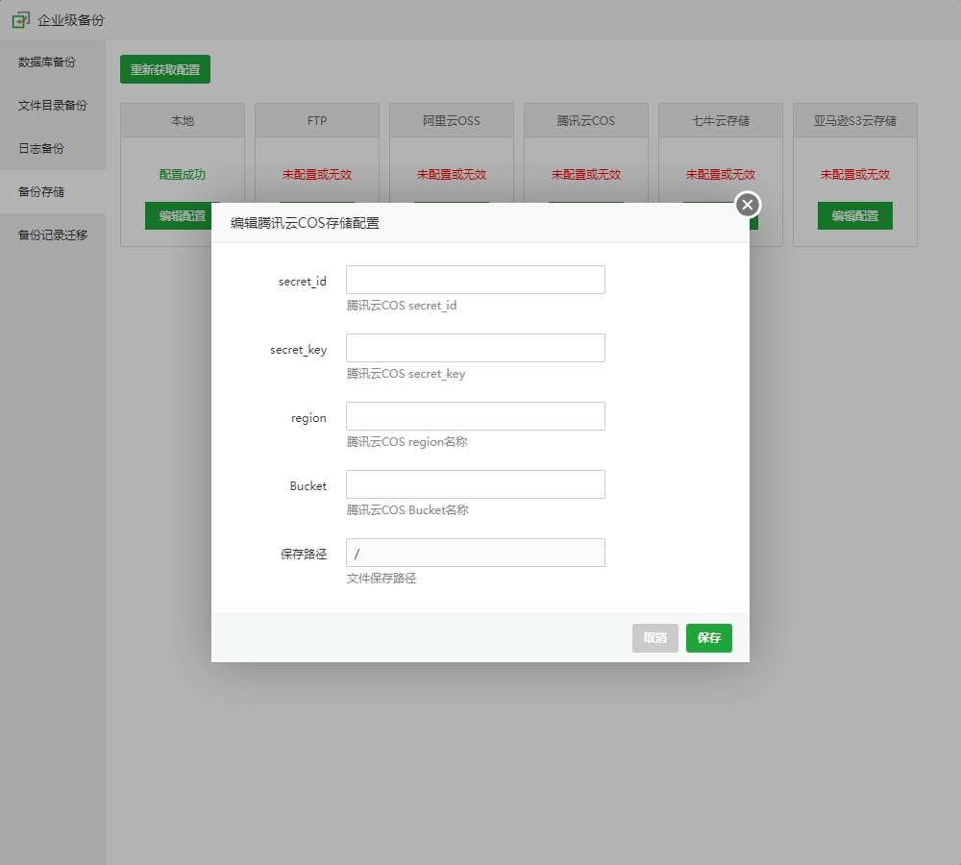Cancel the dialog with 取消

click(x=654, y=638)
